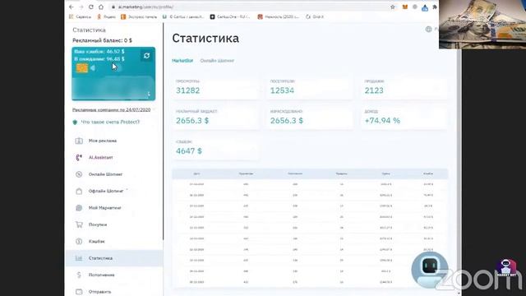Click the contactless icon on the card
The width and height of the screenshot is (526, 296).
93,68
